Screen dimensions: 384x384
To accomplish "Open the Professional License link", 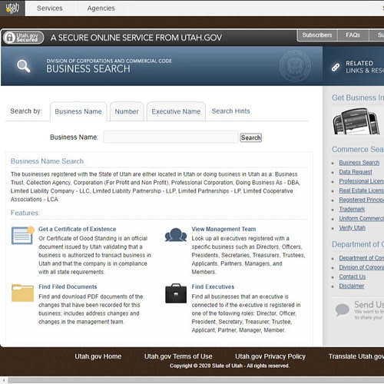I will (362, 181).
